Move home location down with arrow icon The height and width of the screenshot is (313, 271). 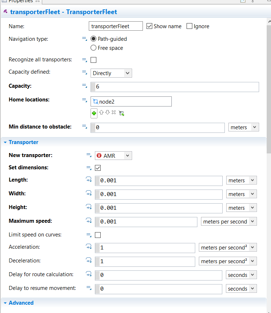(x=108, y=112)
